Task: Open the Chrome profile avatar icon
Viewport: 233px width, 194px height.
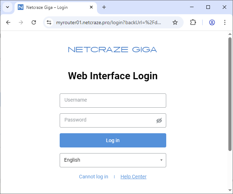Action: click(212, 22)
